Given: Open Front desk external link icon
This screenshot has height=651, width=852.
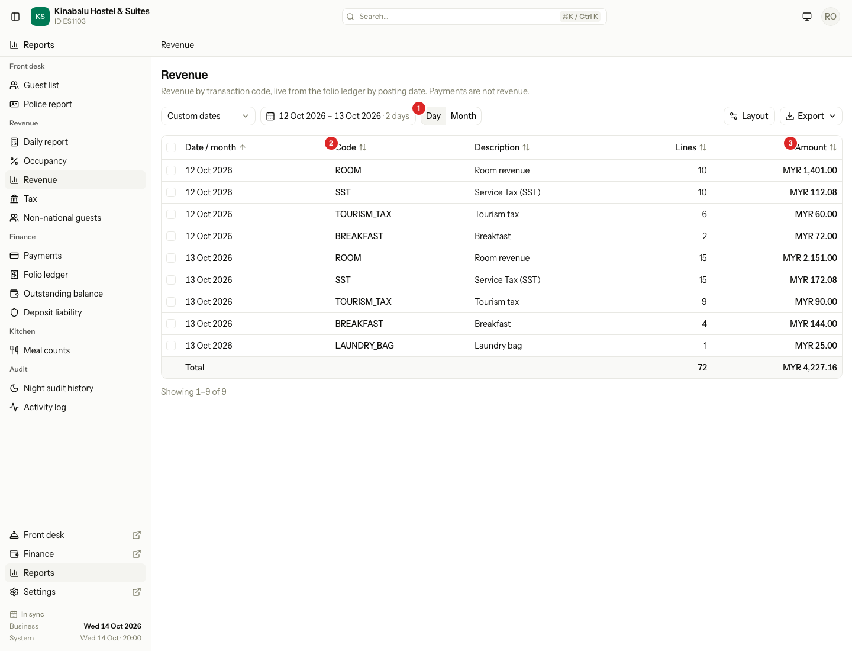Looking at the screenshot, I should (x=137, y=535).
